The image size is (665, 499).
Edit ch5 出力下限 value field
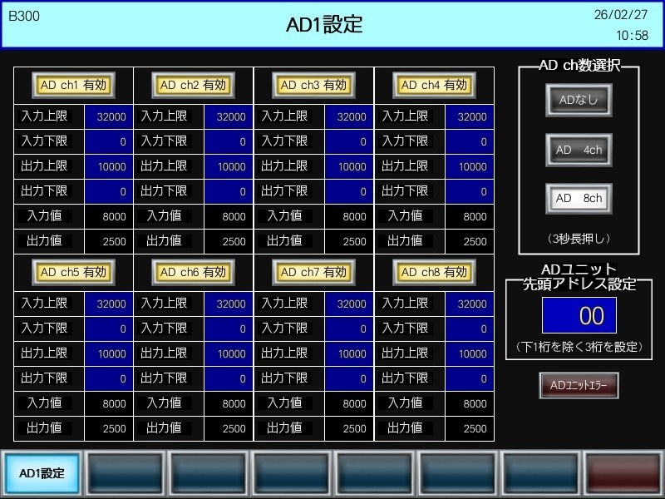coord(109,379)
